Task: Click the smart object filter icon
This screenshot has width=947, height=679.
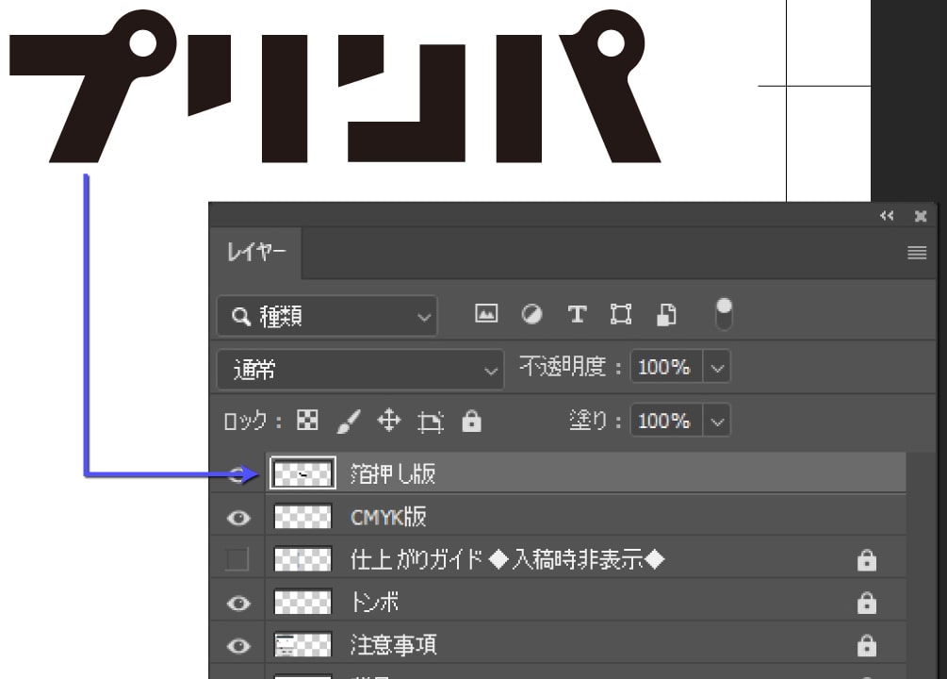Action: (x=666, y=315)
